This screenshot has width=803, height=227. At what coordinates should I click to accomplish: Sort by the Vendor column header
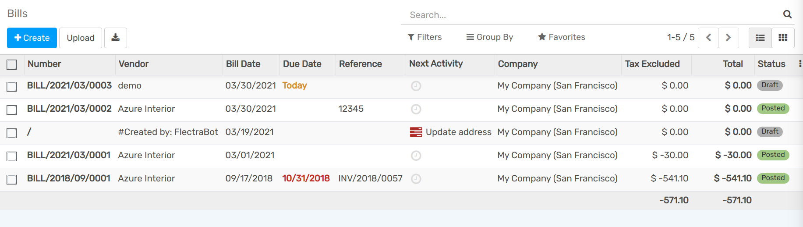[134, 64]
